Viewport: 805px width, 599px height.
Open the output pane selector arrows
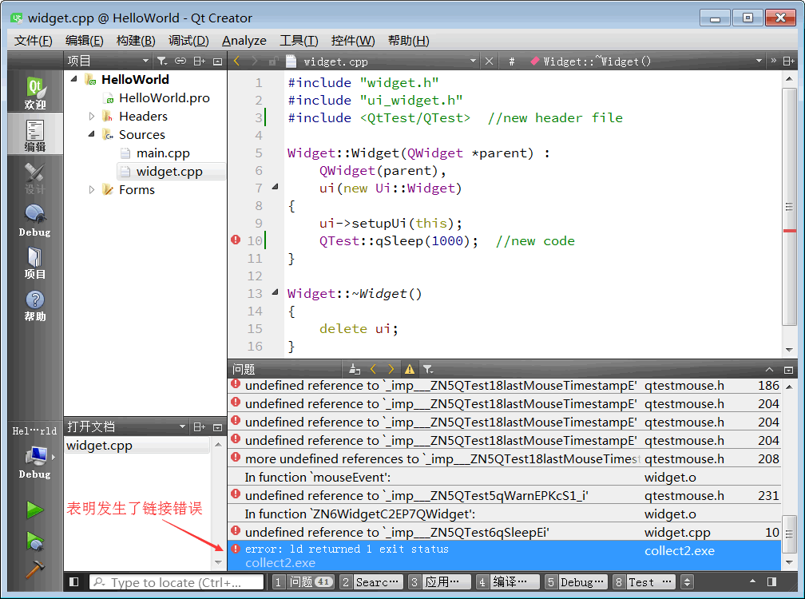pyautogui.click(x=687, y=581)
